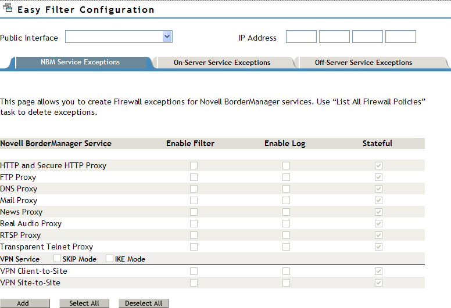Click the third IP Address octet field
Viewport: 451px width, 308px height.
click(367, 37)
